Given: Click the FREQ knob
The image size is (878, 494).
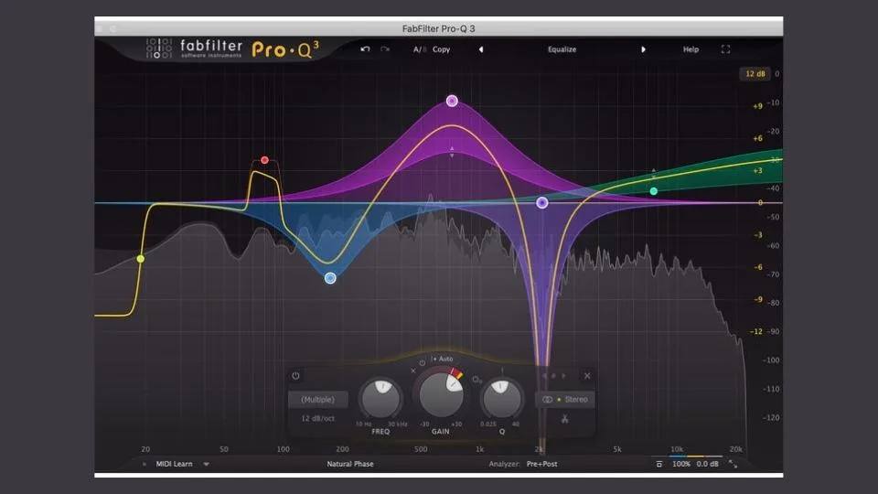Looking at the screenshot, I should pyautogui.click(x=381, y=398).
